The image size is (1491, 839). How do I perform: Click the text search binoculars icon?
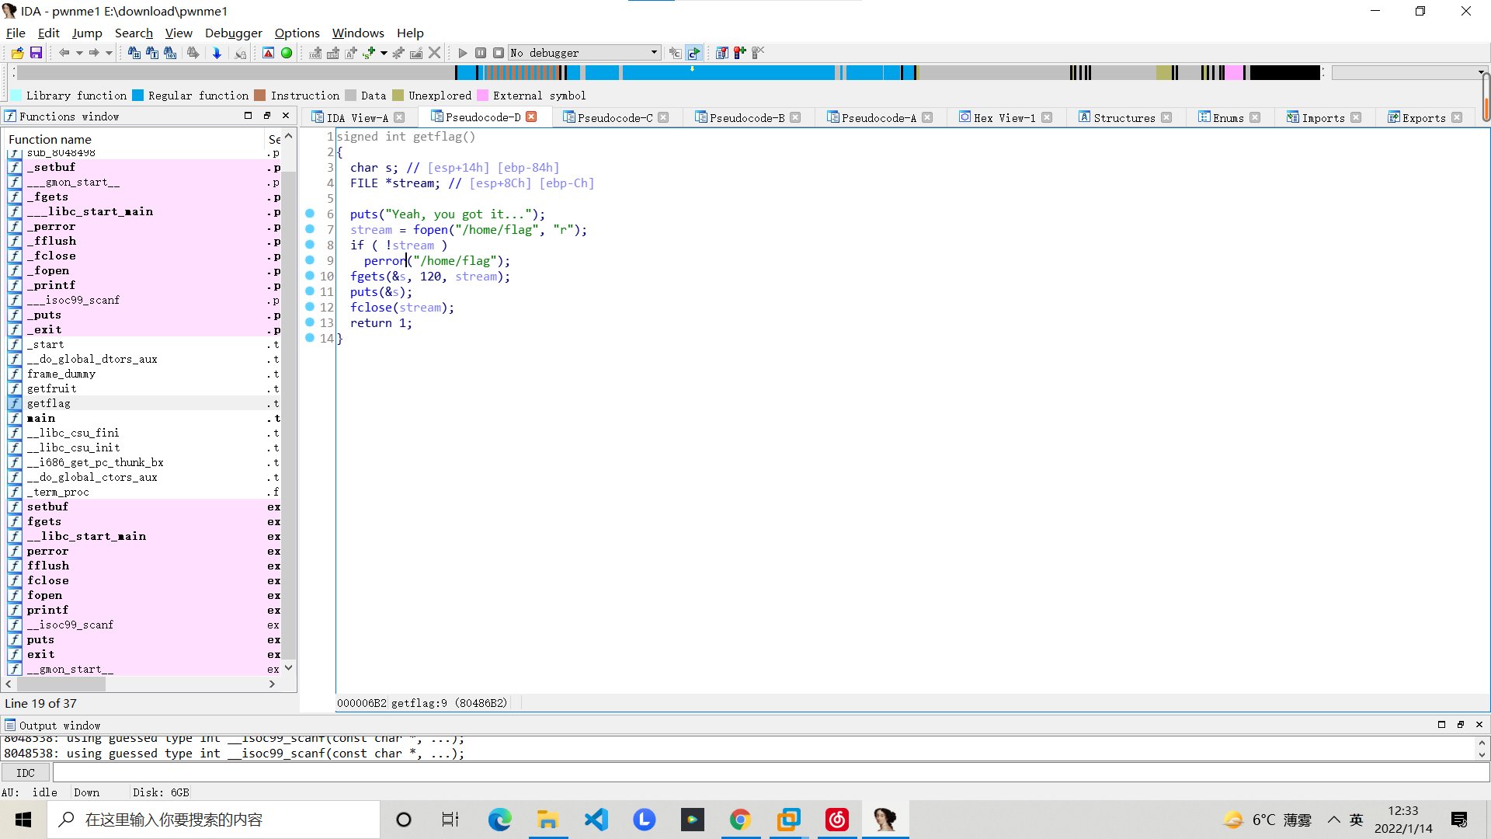click(x=152, y=53)
